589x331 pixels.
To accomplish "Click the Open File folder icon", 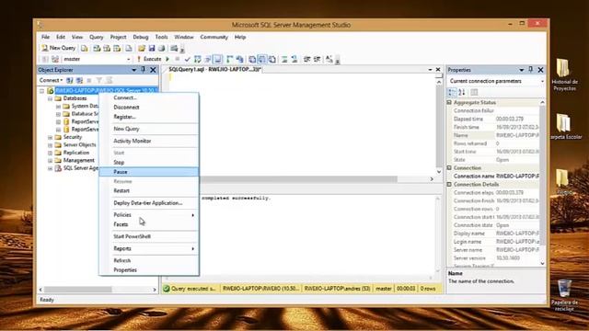I will click(x=141, y=48).
